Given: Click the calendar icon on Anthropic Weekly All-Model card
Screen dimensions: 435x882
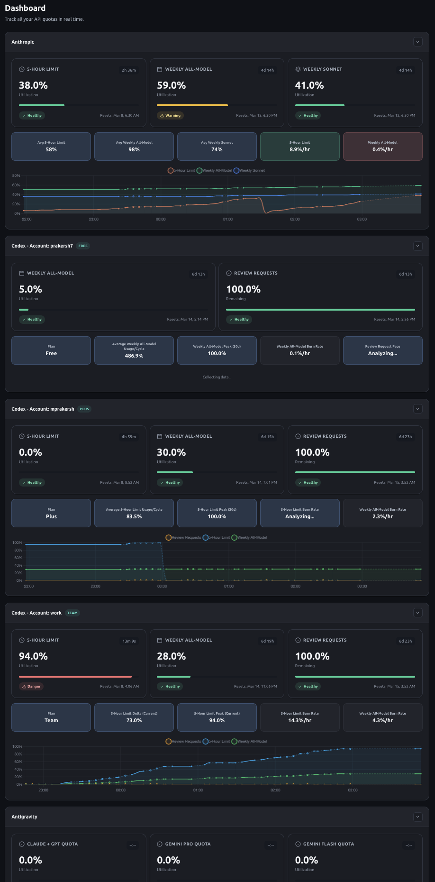Looking at the screenshot, I should [160, 69].
